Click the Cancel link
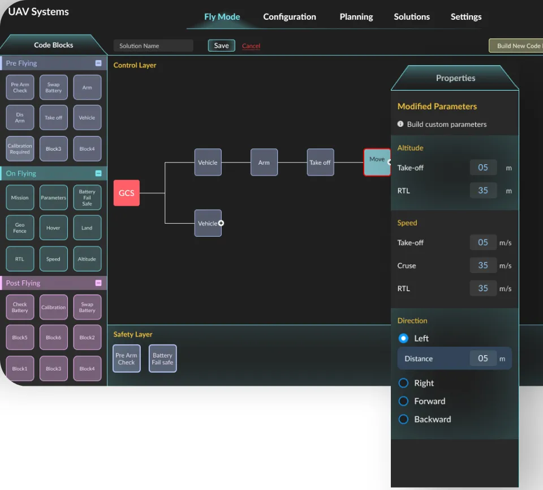 [x=251, y=46]
